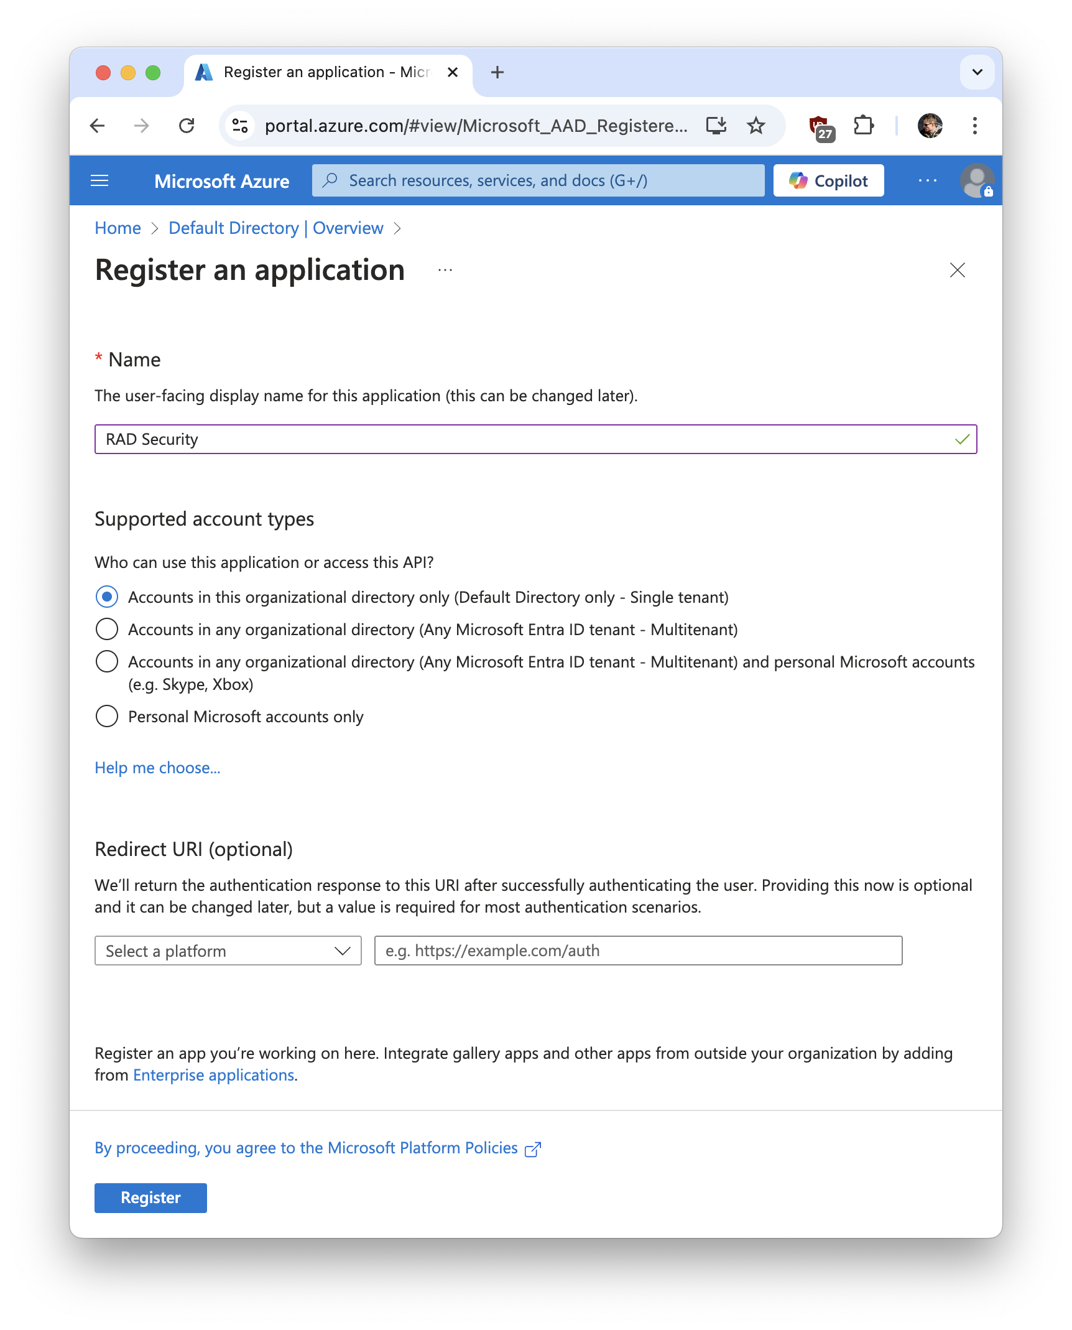Open the Azure portal hamburger menu
Image resolution: width=1072 pixels, height=1330 pixels.
[99, 180]
